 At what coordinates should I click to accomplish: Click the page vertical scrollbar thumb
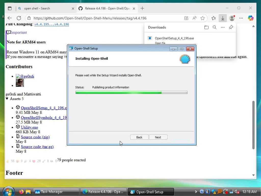(253, 125)
